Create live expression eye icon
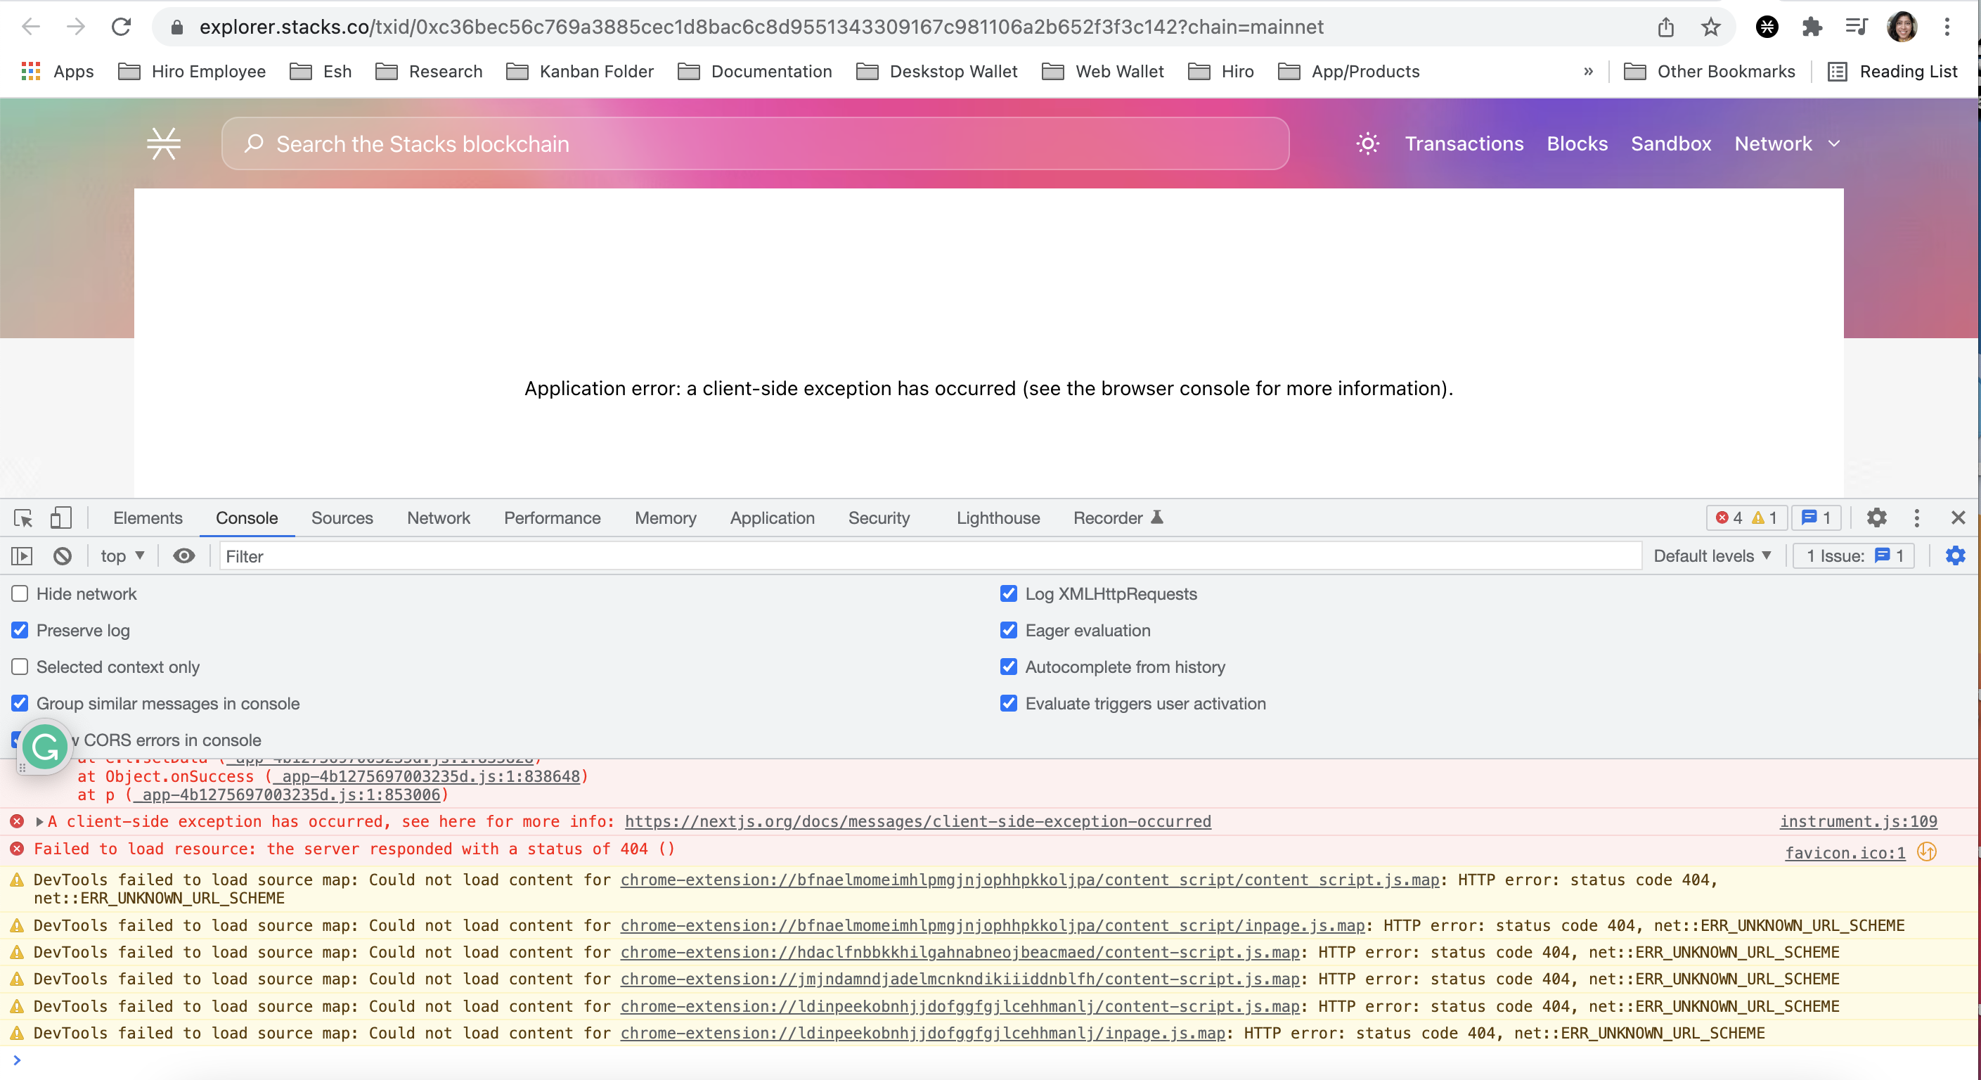This screenshot has height=1080, width=1981. (x=183, y=555)
